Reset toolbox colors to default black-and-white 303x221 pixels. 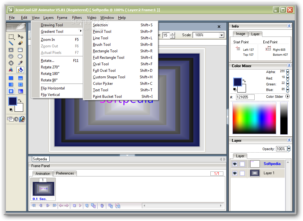tap(11, 110)
